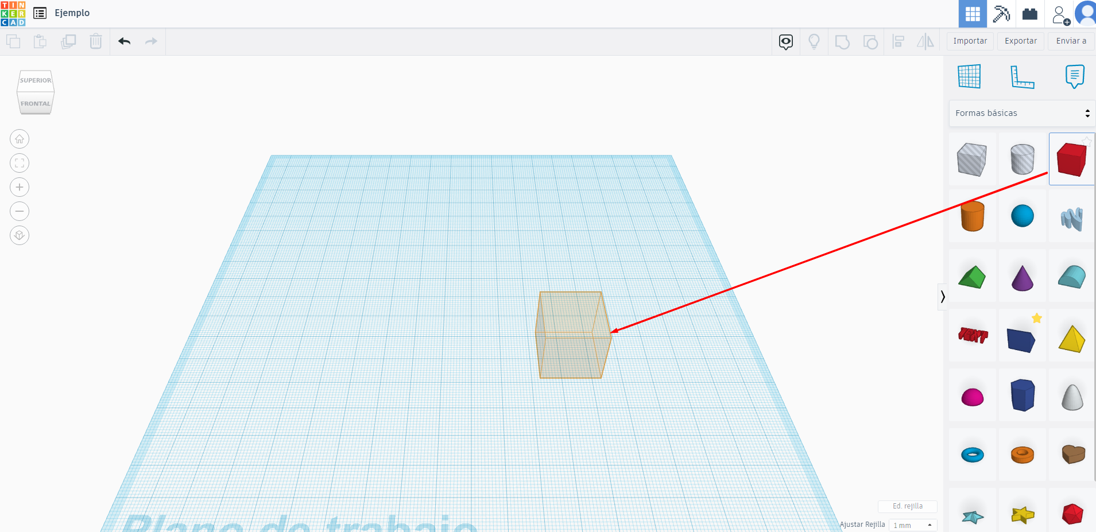Image resolution: width=1096 pixels, height=532 pixels.
Task: Click the Show all light bulb icon
Action: point(814,42)
